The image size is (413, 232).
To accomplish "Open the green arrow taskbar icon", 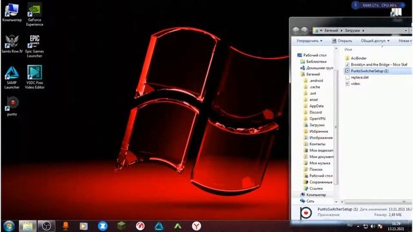I will click(178, 226).
